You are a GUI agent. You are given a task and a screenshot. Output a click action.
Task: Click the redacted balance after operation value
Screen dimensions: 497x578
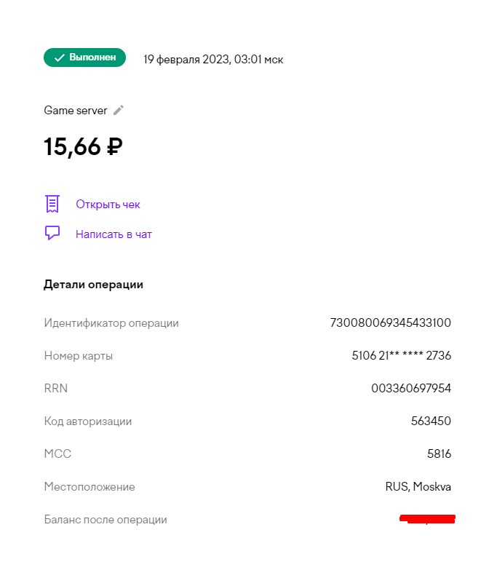click(427, 520)
